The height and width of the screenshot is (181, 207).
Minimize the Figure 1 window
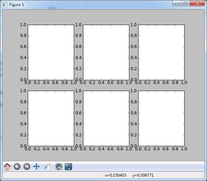[177, 3]
